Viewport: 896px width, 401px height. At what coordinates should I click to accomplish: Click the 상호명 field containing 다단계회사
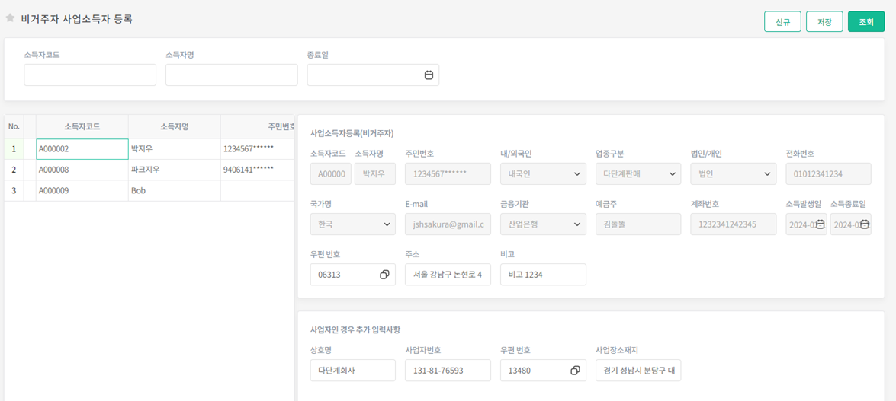click(x=352, y=371)
